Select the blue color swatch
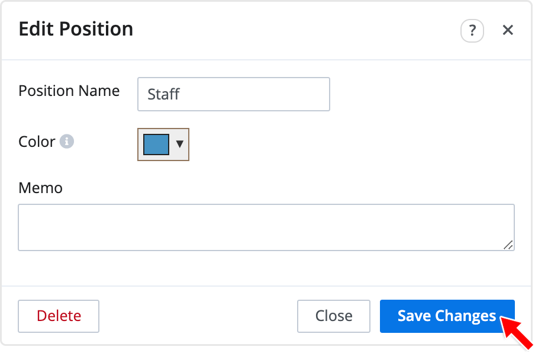 point(156,145)
